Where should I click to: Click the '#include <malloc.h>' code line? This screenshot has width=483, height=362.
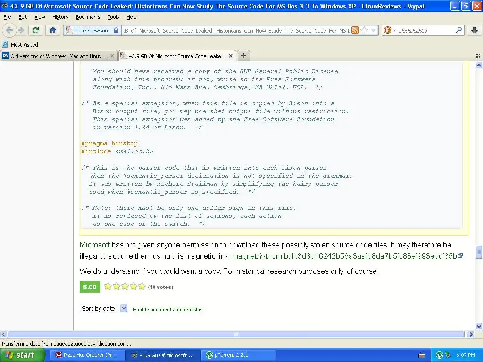[x=117, y=151]
